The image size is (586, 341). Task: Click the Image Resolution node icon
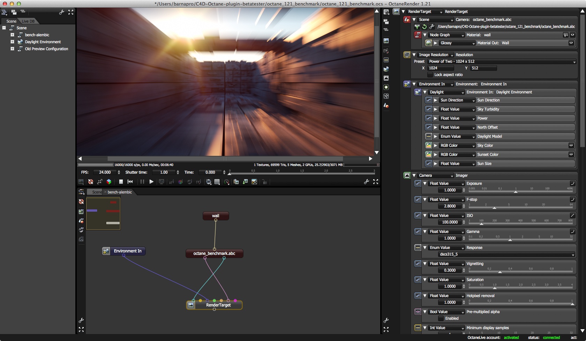click(407, 55)
